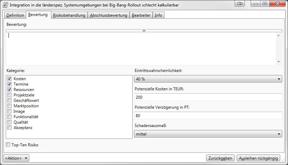This screenshot has height=165, width=288.
Task: Click the text area's scroll down arrow
Action: 279,62
